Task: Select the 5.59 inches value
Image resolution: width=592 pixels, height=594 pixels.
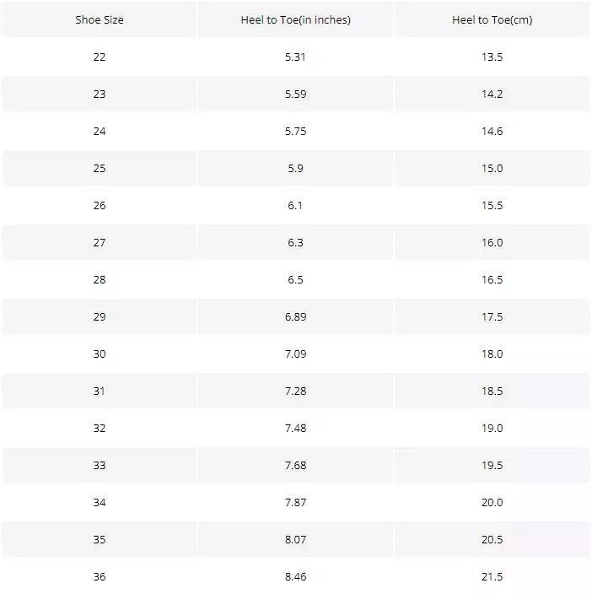Action: (295, 94)
